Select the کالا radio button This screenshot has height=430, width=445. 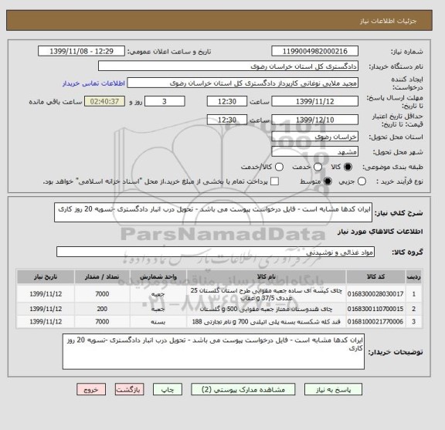coord(348,167)
